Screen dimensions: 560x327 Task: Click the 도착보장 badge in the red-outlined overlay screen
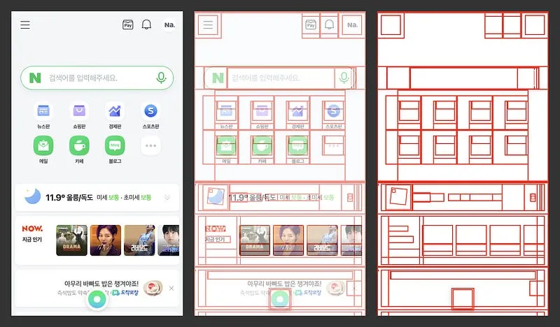coord(308,293)
